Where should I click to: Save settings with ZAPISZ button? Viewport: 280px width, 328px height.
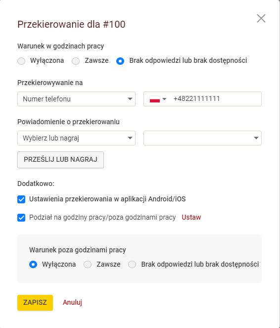tap(35, 303)
